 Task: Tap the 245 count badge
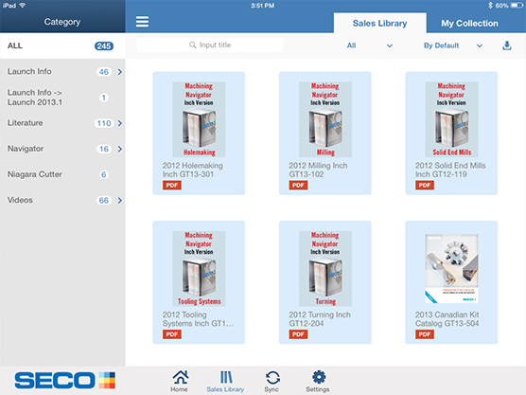(x=104, y=46)
